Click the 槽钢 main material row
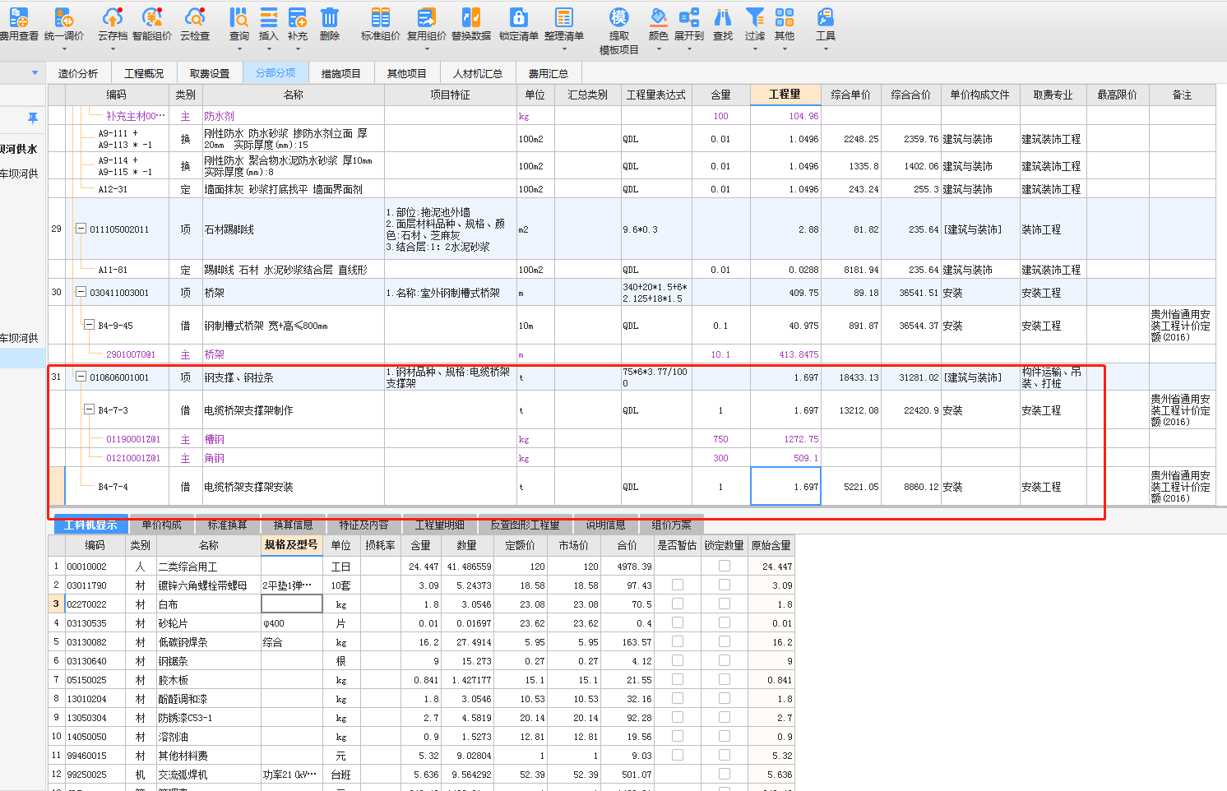Screen dimensions: 1227x791 (632, 439)
